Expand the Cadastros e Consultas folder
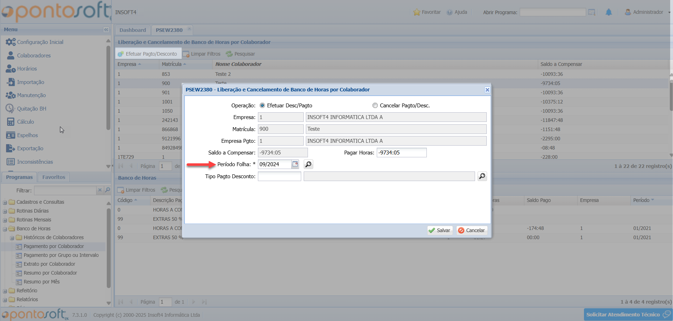The height and width of the screenshot is (321, 673). (x=5, y=202)
